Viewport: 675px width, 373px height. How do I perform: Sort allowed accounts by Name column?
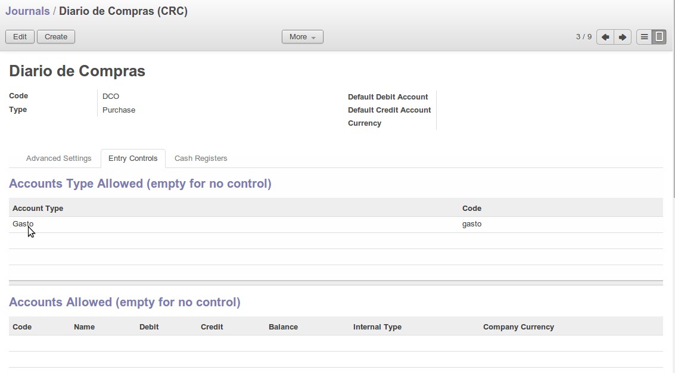pos(84,327)
